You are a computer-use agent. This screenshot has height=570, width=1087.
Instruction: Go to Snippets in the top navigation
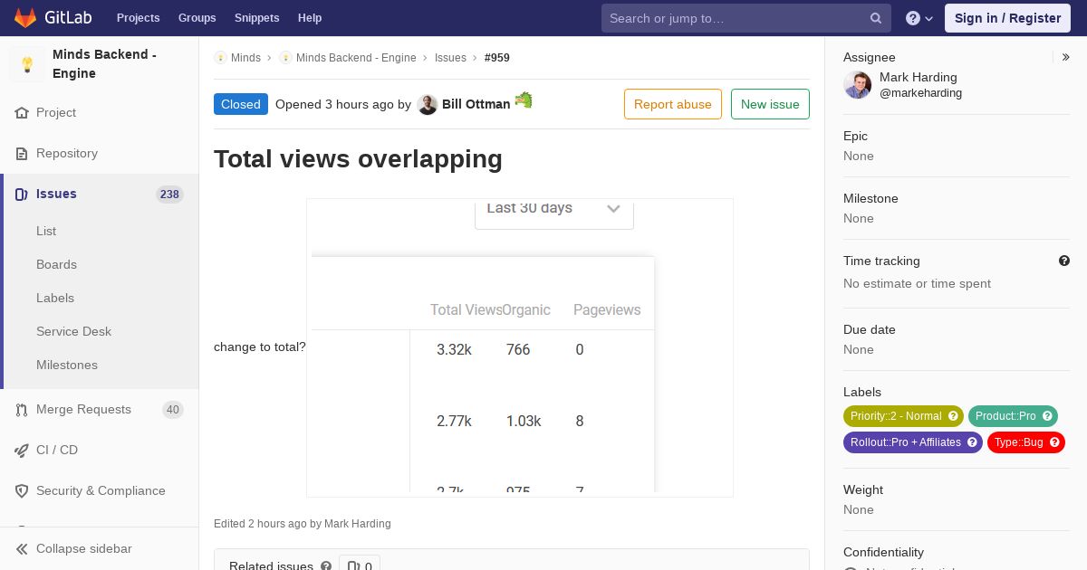point(256,17)
